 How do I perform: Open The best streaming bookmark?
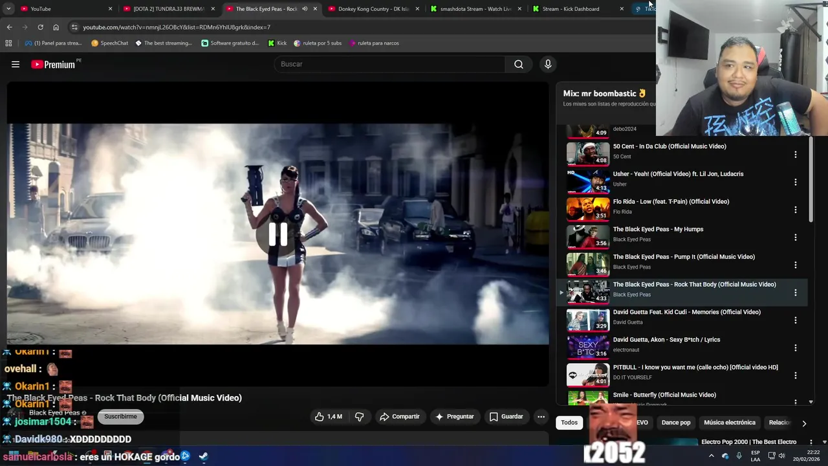(164, 43)
